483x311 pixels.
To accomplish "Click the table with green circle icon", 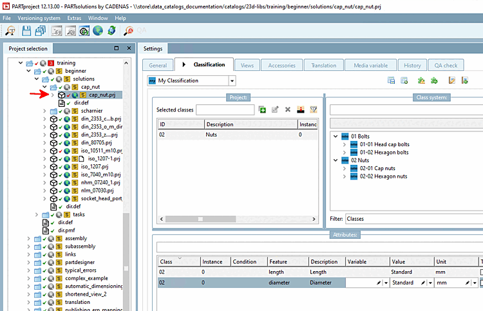I will 404,80.
